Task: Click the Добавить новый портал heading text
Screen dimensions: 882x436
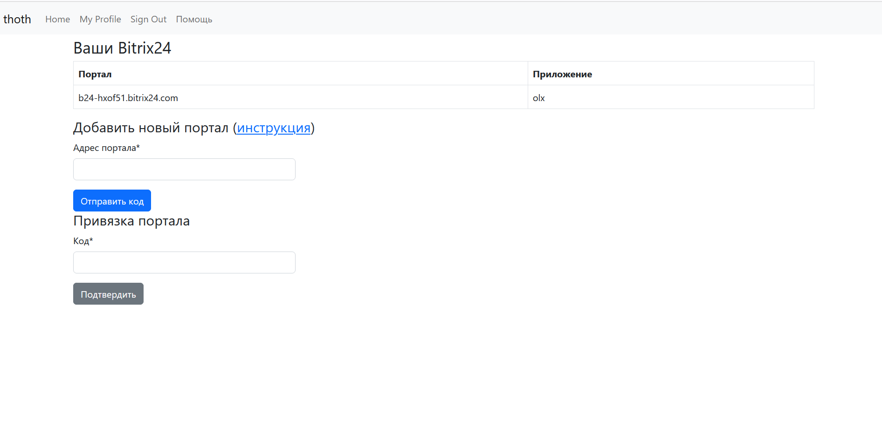Action: click(x=151, y=128)
